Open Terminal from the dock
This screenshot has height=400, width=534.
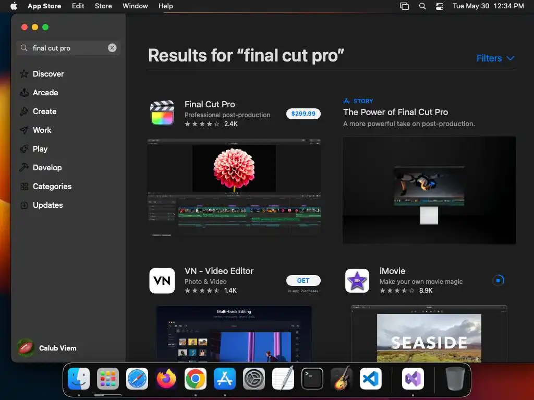(x=312, y=379)
